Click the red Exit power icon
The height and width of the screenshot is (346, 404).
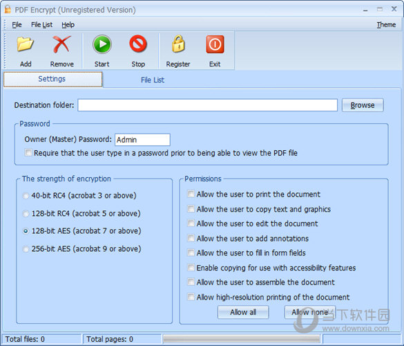pyautogui.click(x=215, y=44)
